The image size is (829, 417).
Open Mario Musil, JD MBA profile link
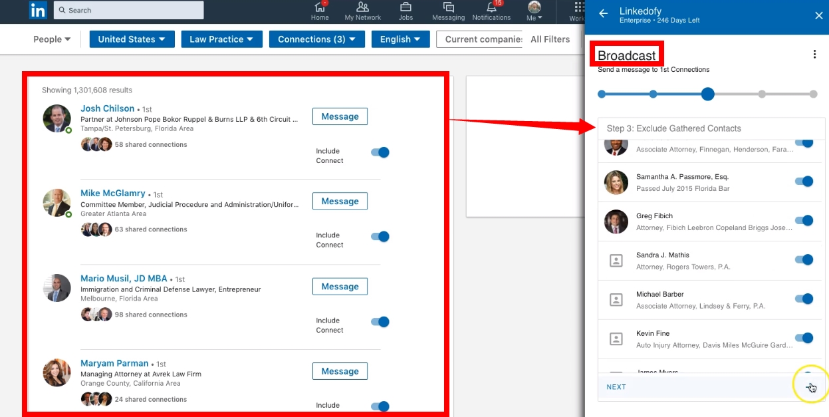coord(124,279)
